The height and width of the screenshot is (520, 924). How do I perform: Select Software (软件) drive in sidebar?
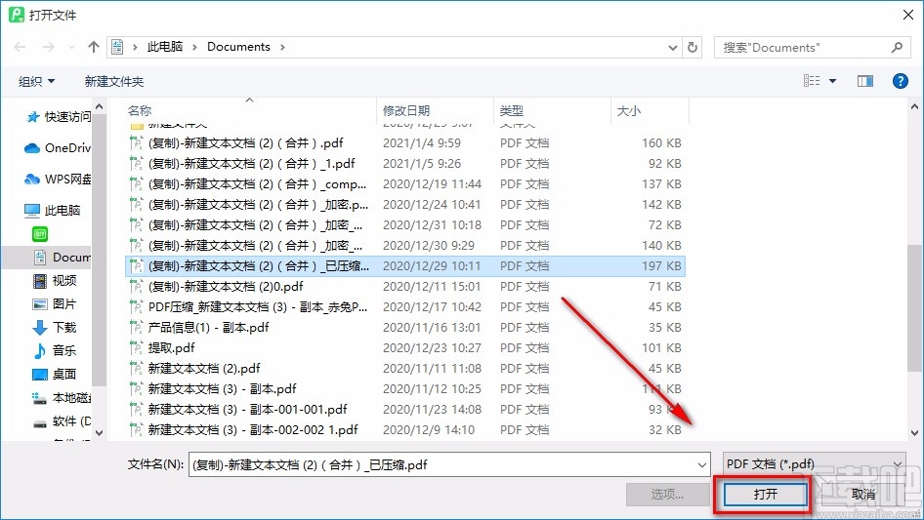(x=62, y=421)
